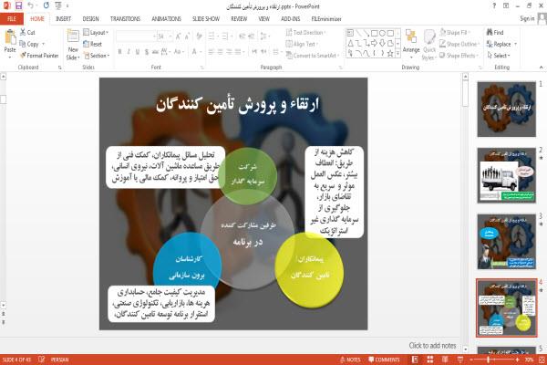Open the ADD-INS tab

(x=290, y=19)
